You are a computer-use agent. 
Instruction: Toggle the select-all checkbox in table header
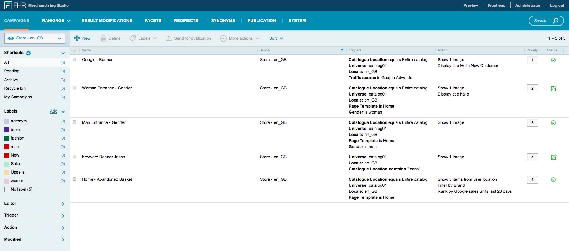click(74, 50)
